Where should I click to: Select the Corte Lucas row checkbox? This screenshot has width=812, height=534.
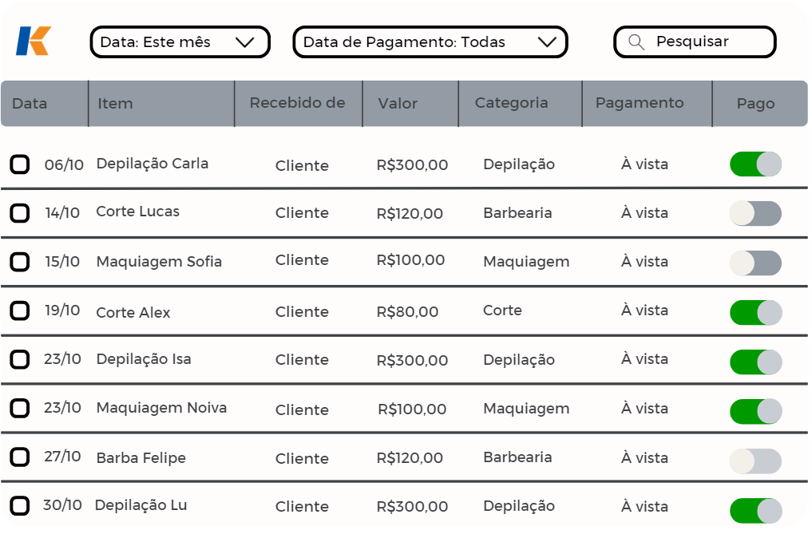(x=20, y=213)
